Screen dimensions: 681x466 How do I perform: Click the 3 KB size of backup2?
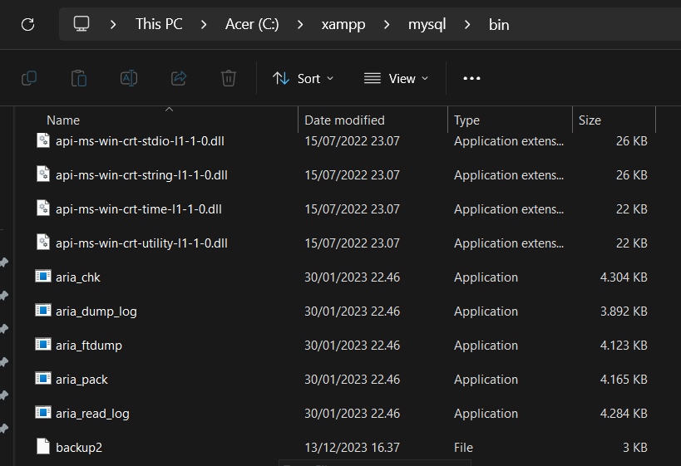click(x=635, y=448)
